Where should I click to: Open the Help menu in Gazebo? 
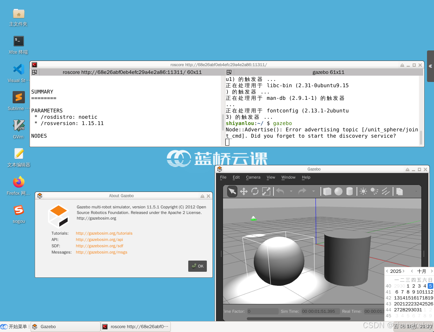click(306, 177)
